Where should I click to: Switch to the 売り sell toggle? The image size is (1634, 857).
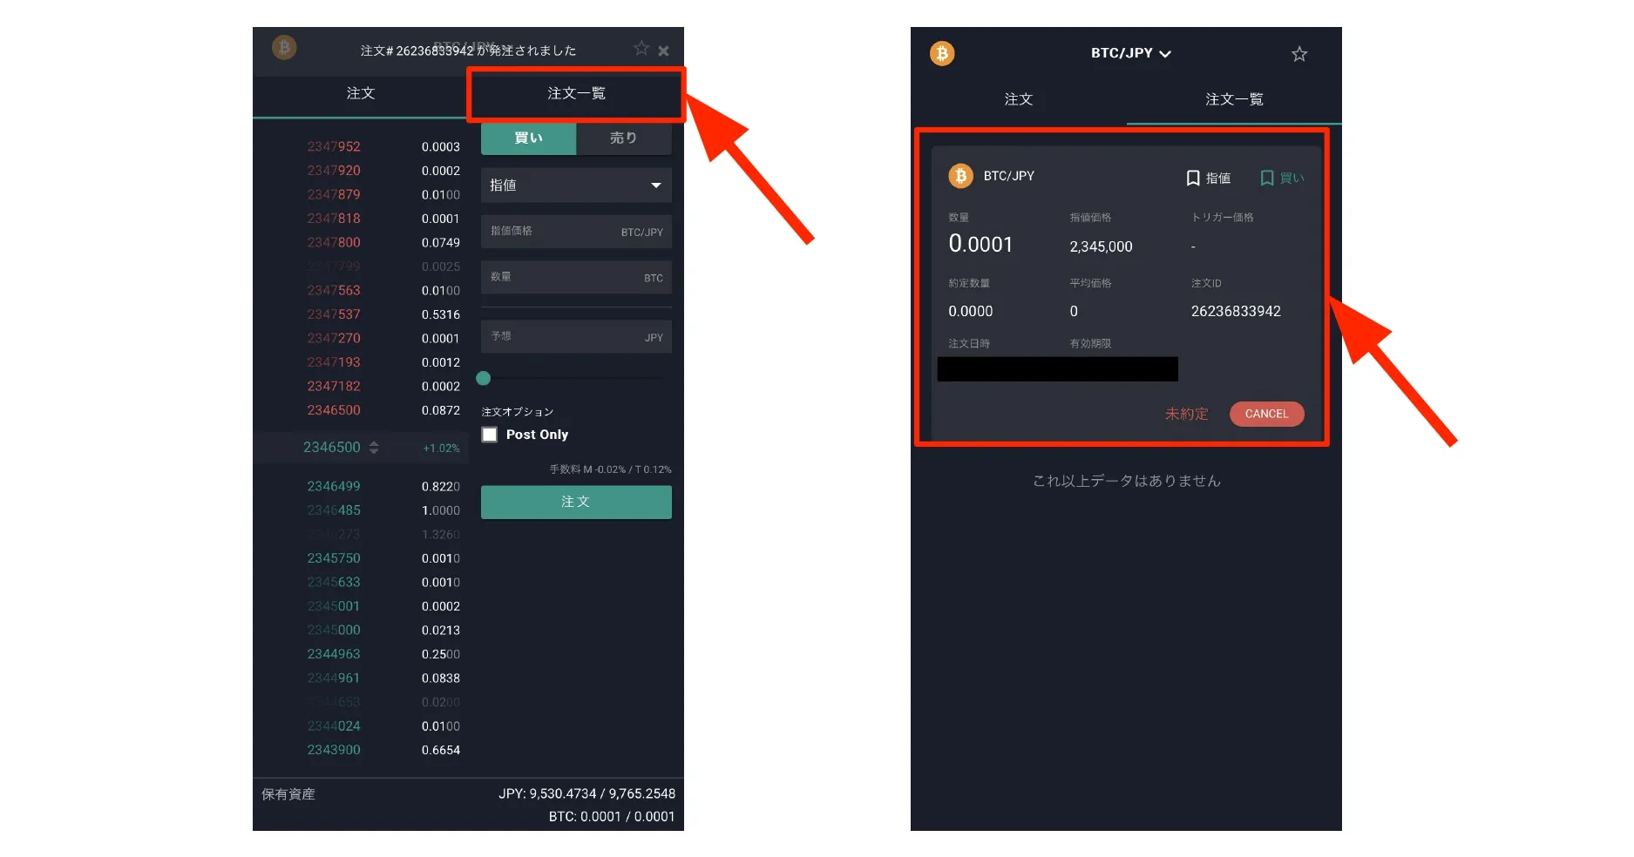click(623, 138)
